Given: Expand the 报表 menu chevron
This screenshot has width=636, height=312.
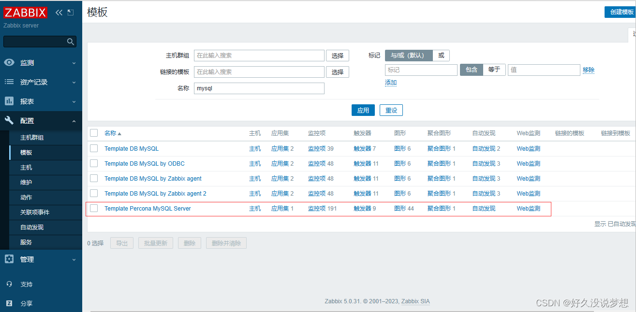Looking at the screenshot, I should [74, 101].
